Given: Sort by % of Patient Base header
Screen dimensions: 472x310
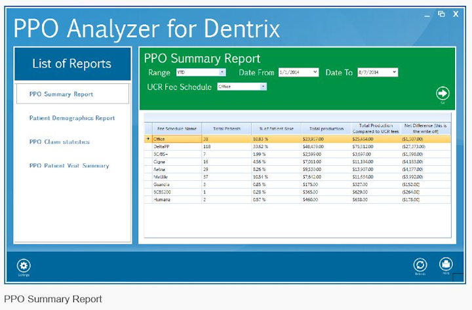Looking at the screenshot, I should pyautogui.click(x=277, y=128).
